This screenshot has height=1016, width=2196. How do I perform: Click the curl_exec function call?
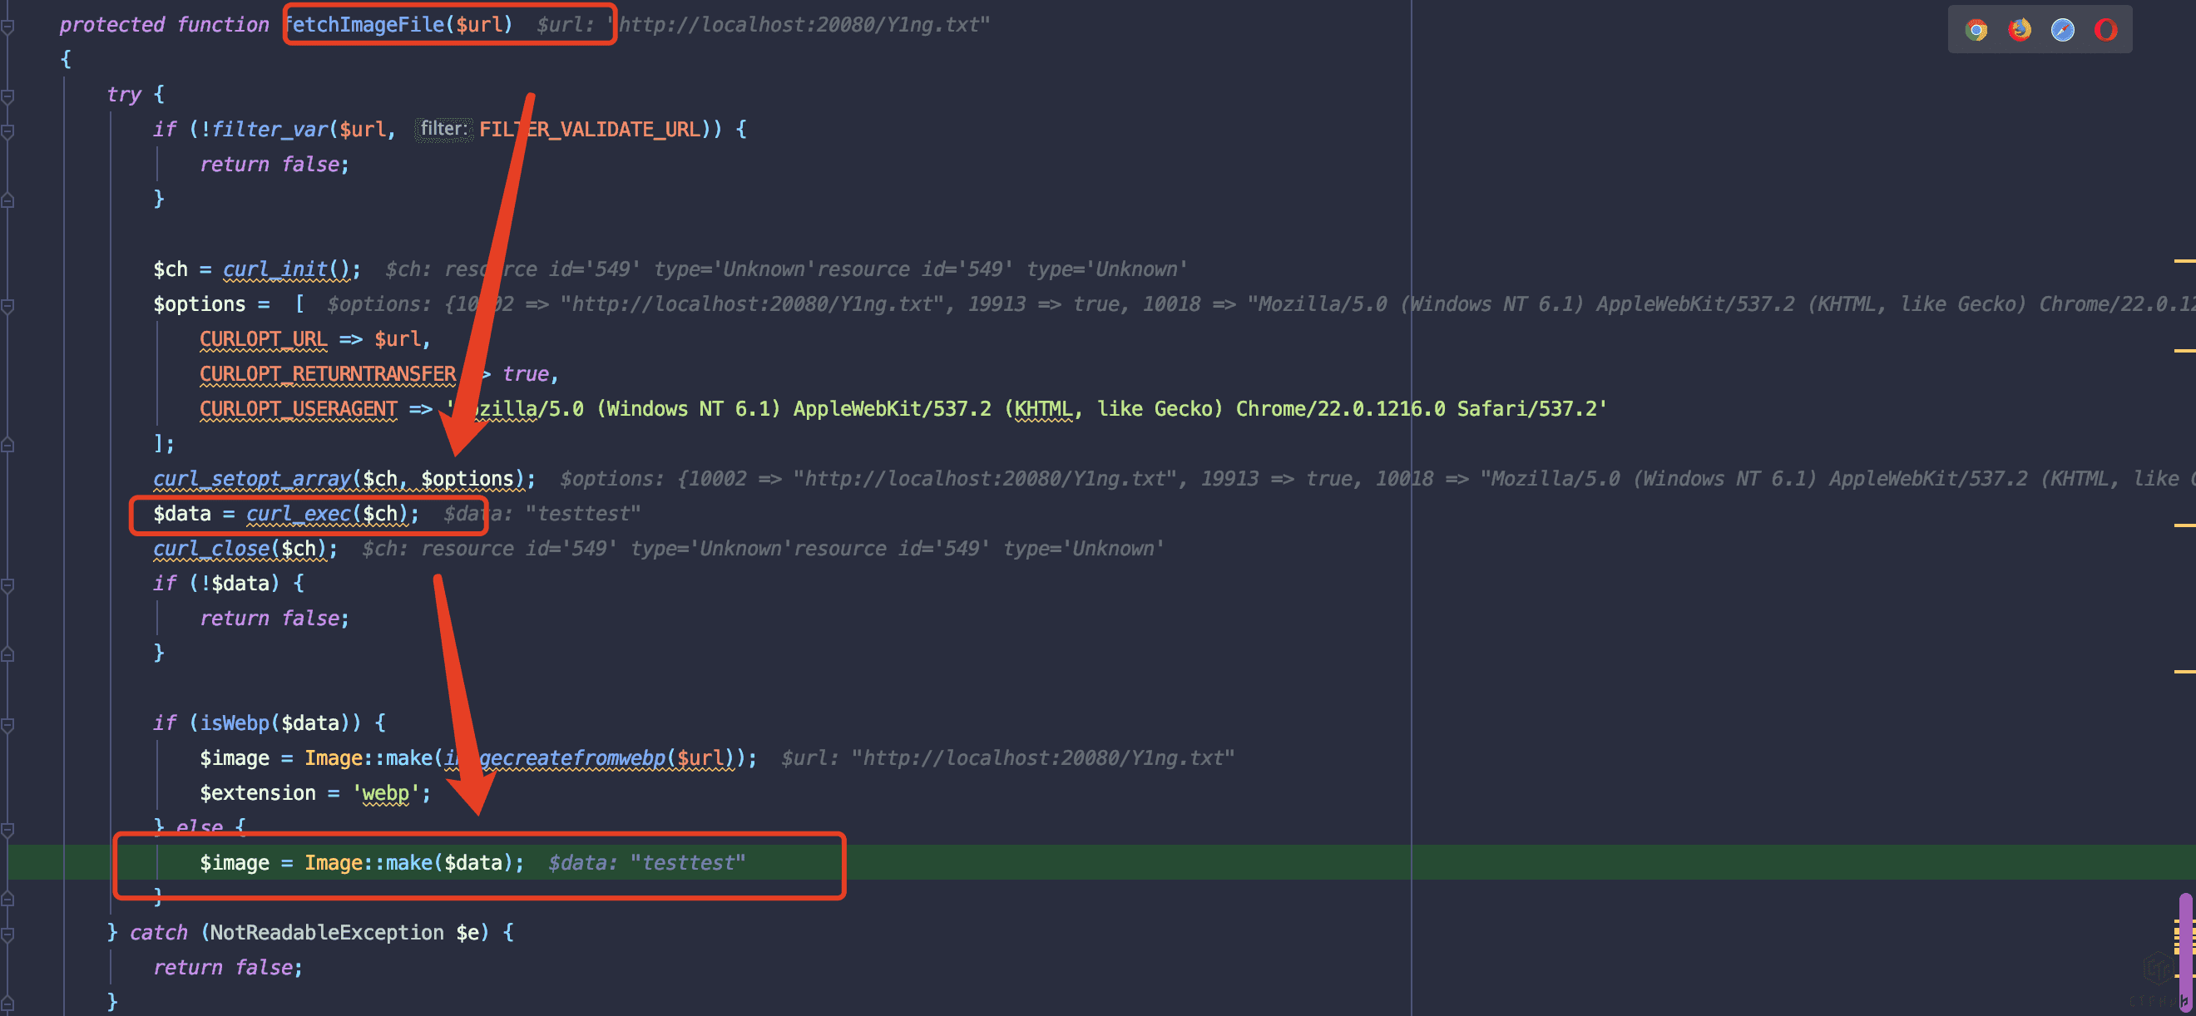click(299, 514)
